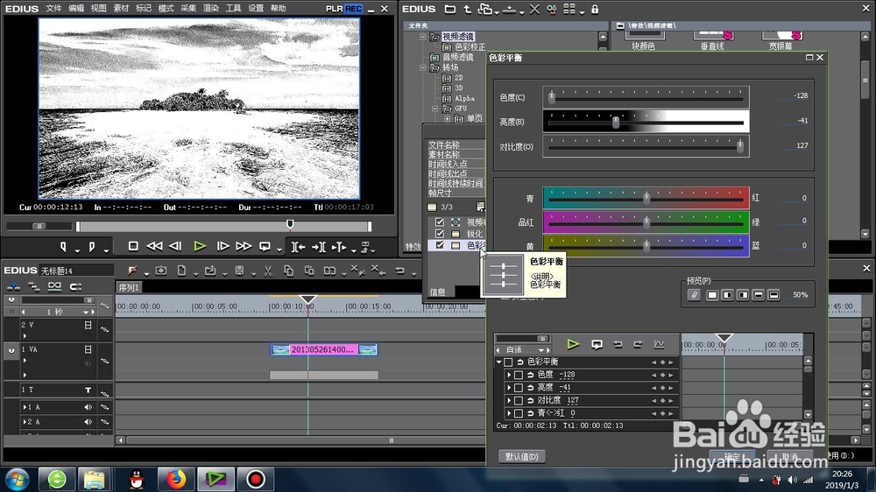Screen dimensions: 876x492
Task: Click the Paste icon in timeline toolbar
Action: tap(309, 271)
